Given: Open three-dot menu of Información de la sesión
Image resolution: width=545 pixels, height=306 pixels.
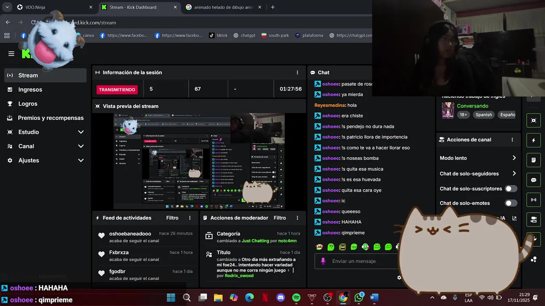Looking at the screenshot, I should pyautogui.click(x=297, y=73).
